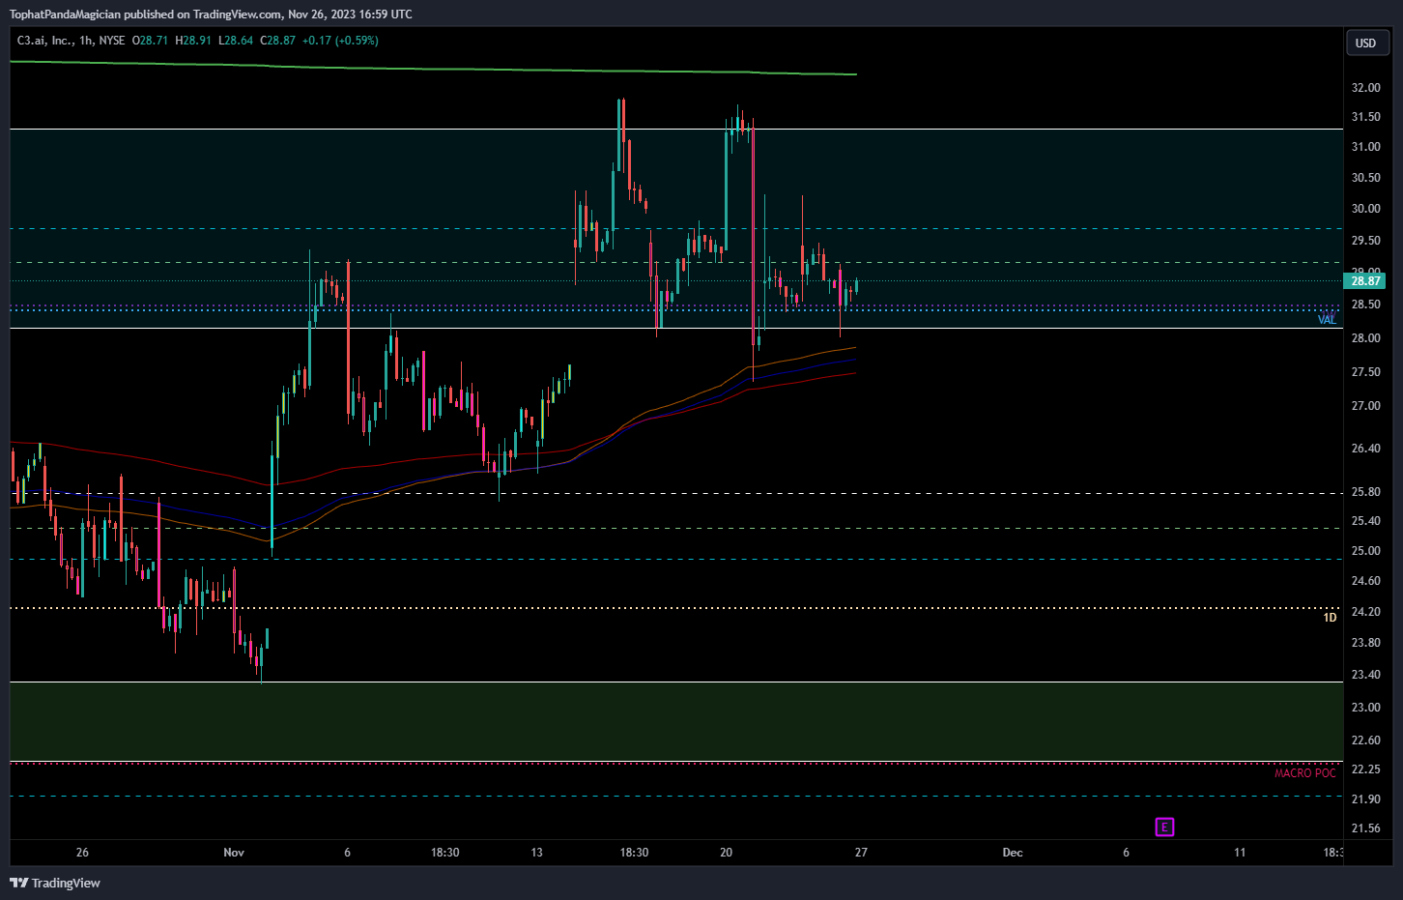The width and height of the screenshot is (1403, 900).
Task: Click the open value O28.71
Action: pos(151,41)
